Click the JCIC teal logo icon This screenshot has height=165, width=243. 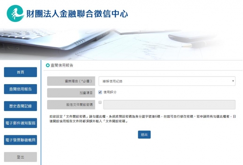pos(15,13)
